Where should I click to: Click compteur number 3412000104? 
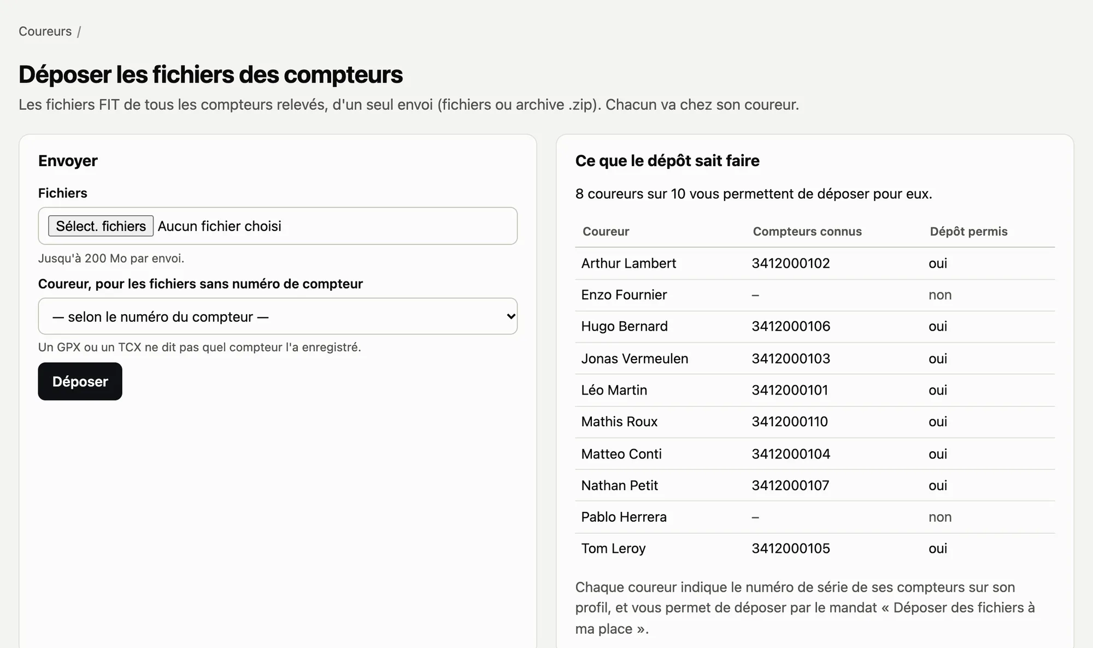[x=791, y=454]
